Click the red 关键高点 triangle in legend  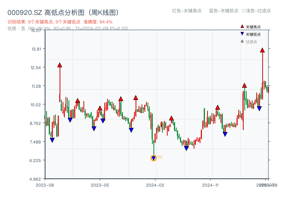click(x=242, y=26)
